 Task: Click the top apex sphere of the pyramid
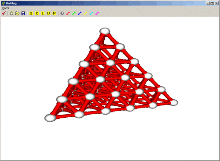105,31
